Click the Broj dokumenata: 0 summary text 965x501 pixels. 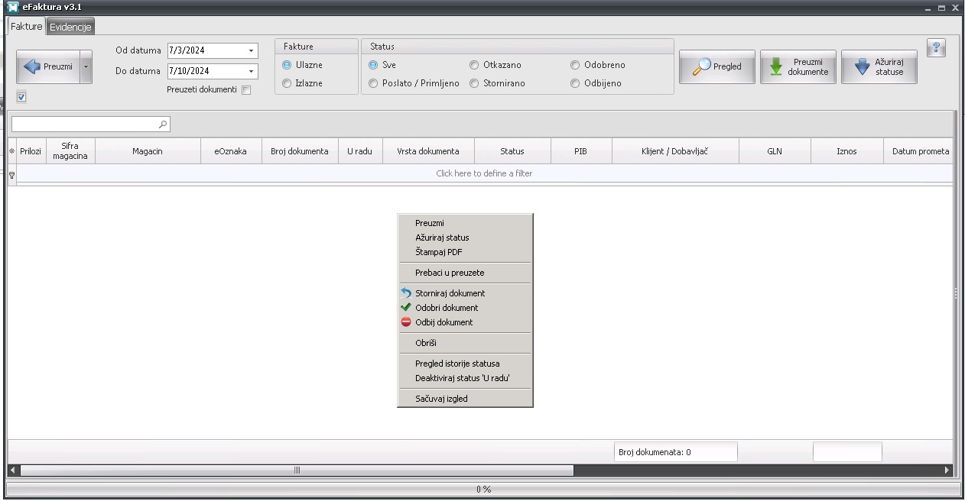(x=654, y=452)
